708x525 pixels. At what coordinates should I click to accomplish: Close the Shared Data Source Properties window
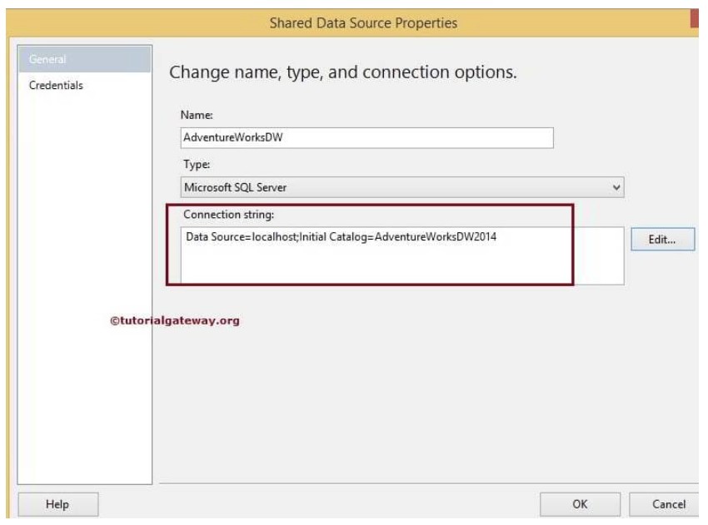(695, 18)
